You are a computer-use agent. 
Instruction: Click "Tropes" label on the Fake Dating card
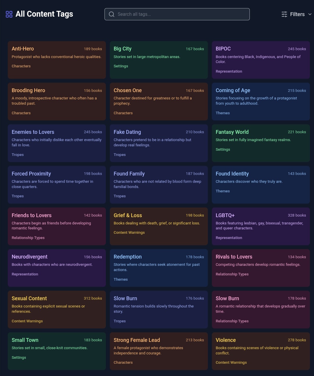[x=120, y=155]
